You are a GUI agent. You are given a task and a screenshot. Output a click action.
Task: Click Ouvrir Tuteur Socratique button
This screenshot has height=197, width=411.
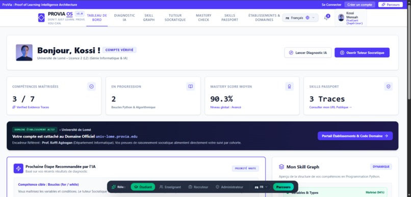click(362, 52)
